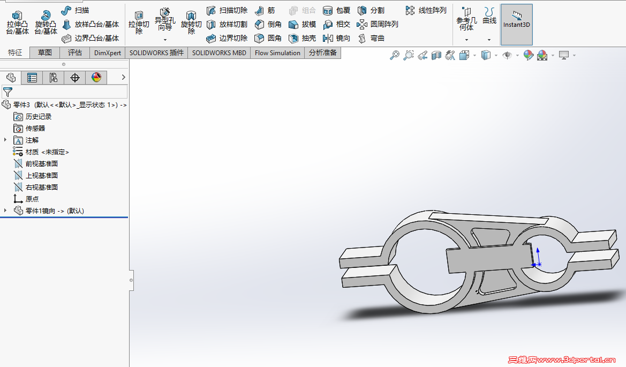This screenshot has width=626, height=367.
Task: Select the Wrap tool (包覆)
Action: pos(336,10)
